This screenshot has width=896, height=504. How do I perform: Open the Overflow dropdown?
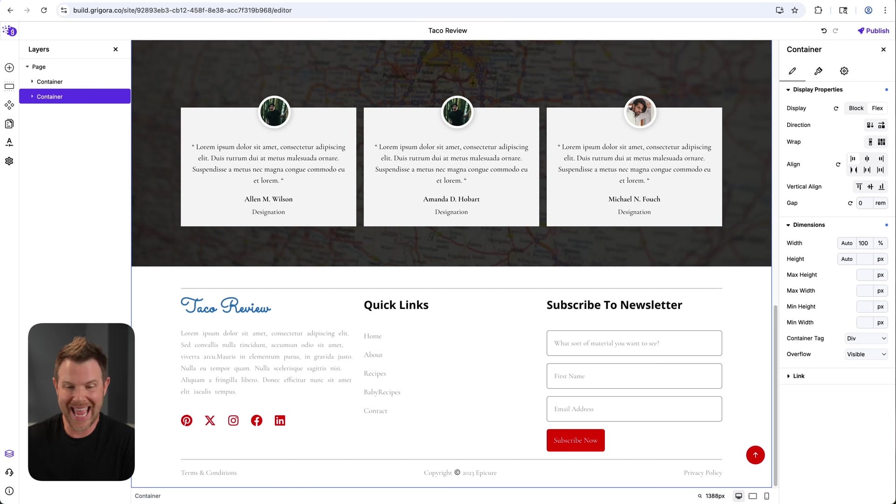[x=866, y=354]
